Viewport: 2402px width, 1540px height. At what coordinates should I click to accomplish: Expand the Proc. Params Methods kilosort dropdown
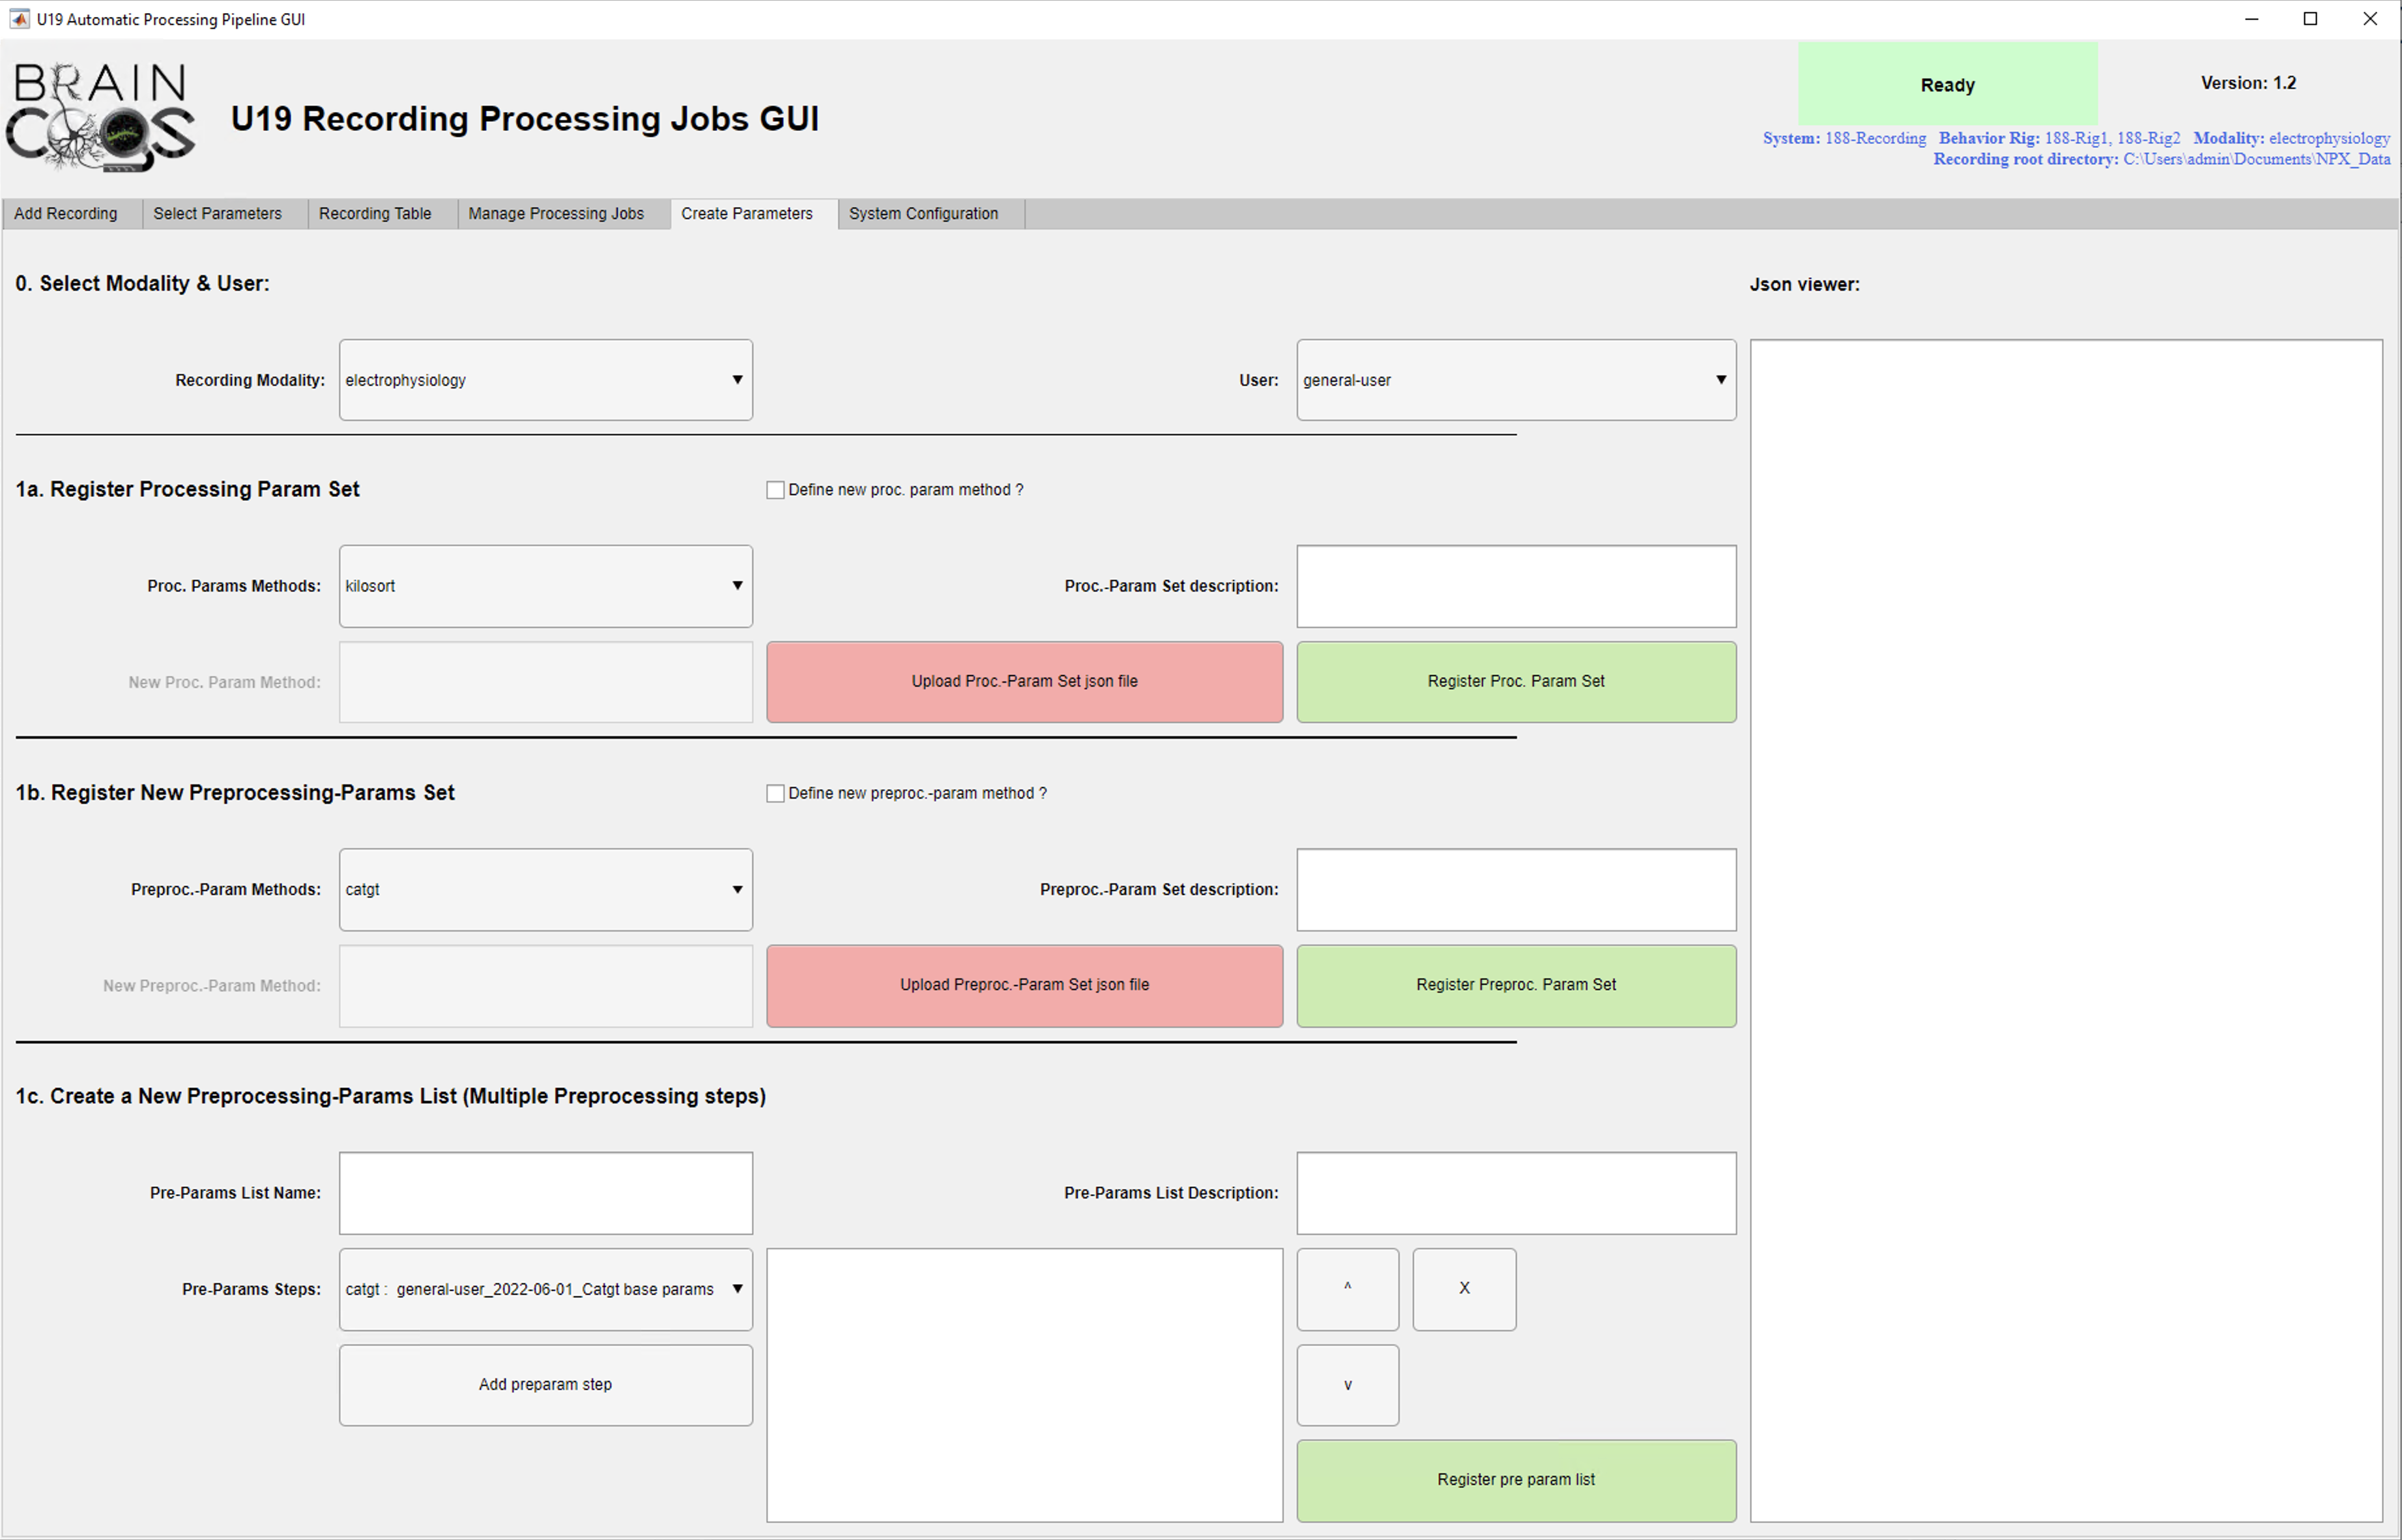545,586
